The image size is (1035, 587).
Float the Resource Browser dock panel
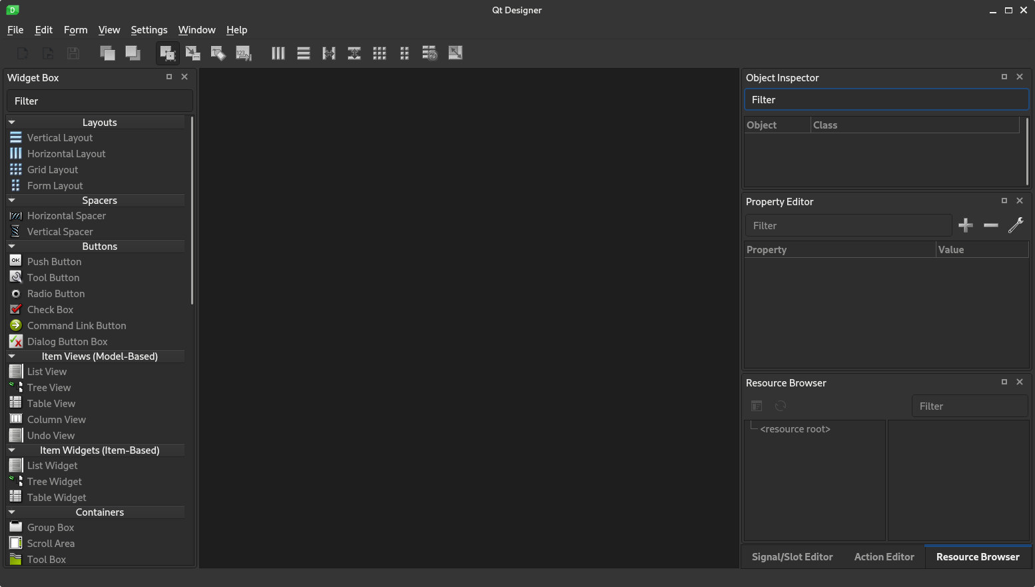(x=1004, y=382)
